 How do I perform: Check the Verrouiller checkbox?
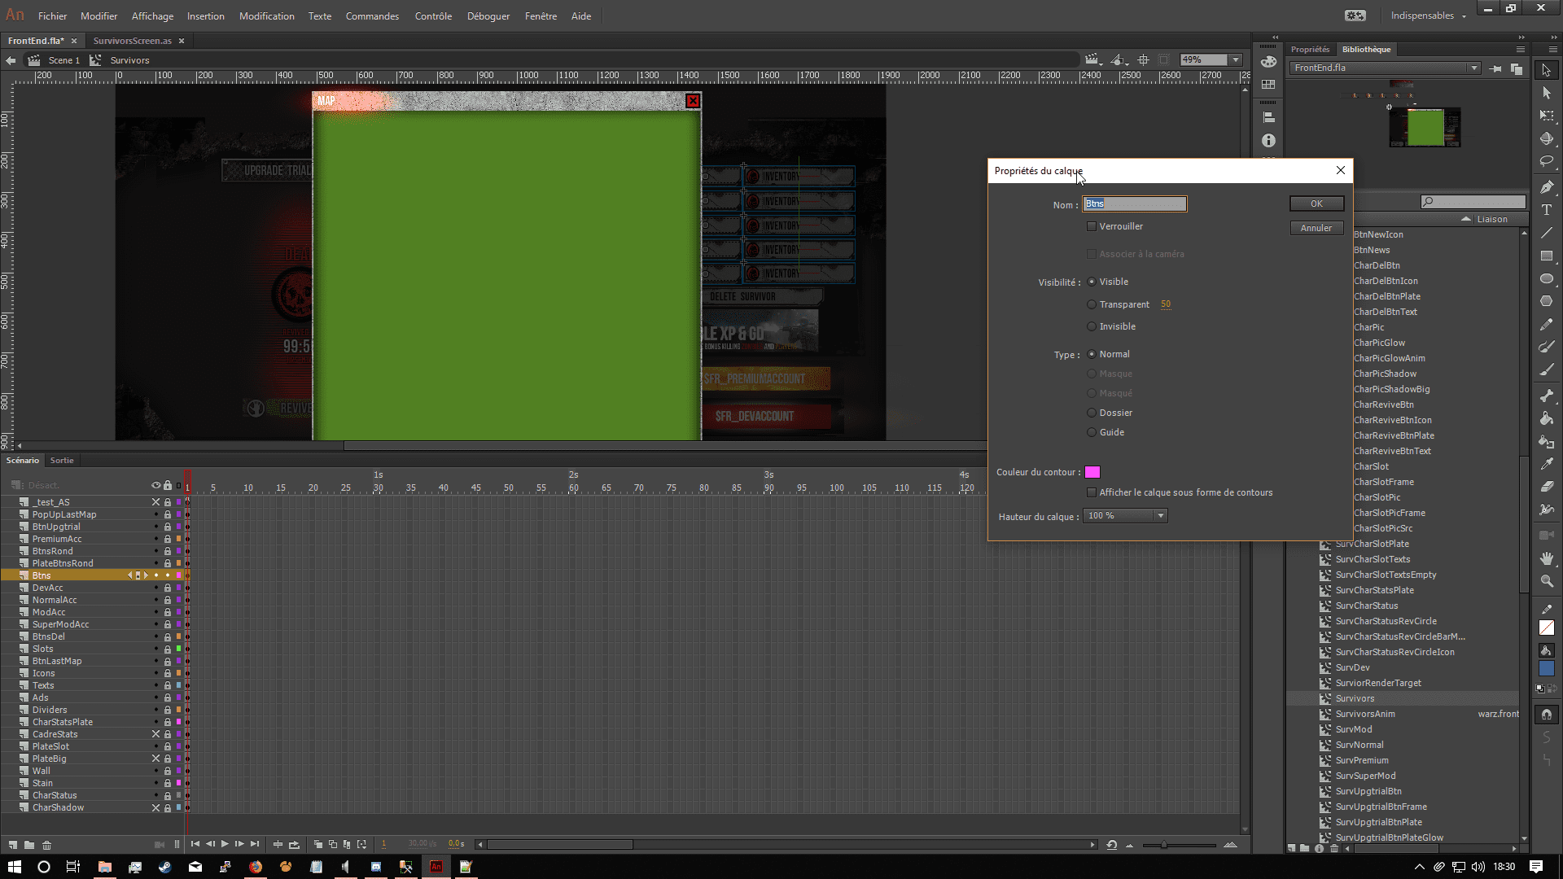[x=1092, y=226]
